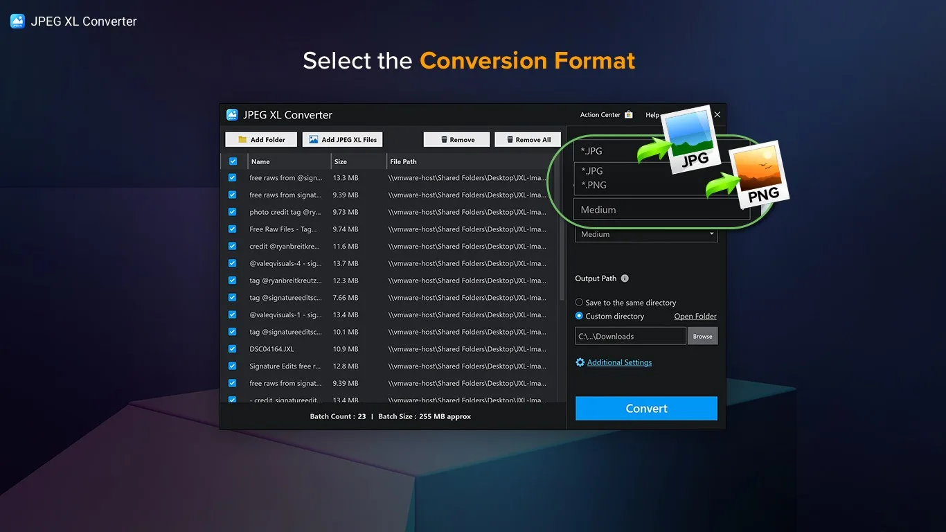Open the Help menu
Screen dimensions: 946x532
[652, 115]
